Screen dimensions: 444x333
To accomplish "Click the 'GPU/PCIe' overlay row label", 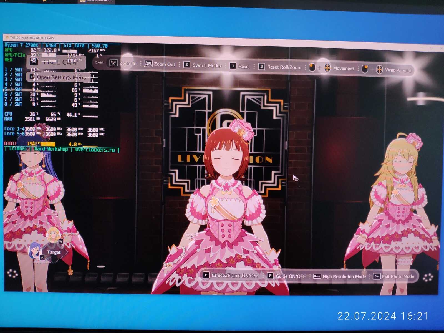I will 15,55.
